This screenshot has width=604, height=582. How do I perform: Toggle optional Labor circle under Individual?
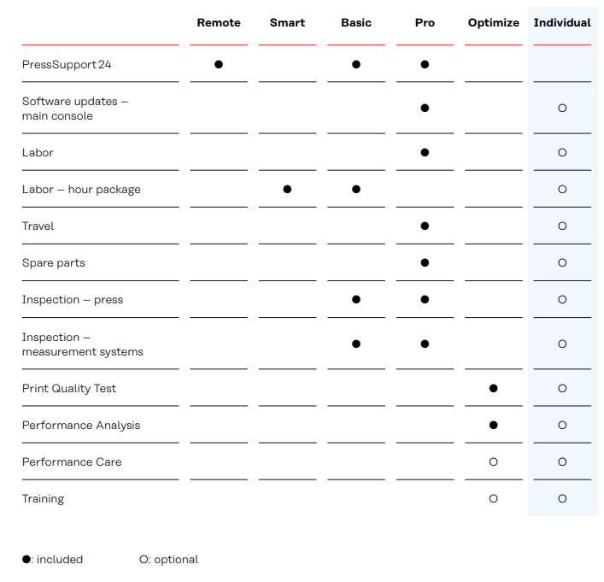[562, 153]
